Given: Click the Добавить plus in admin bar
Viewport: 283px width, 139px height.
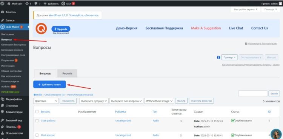Looking at the screenshot, I should click(51, 3).
